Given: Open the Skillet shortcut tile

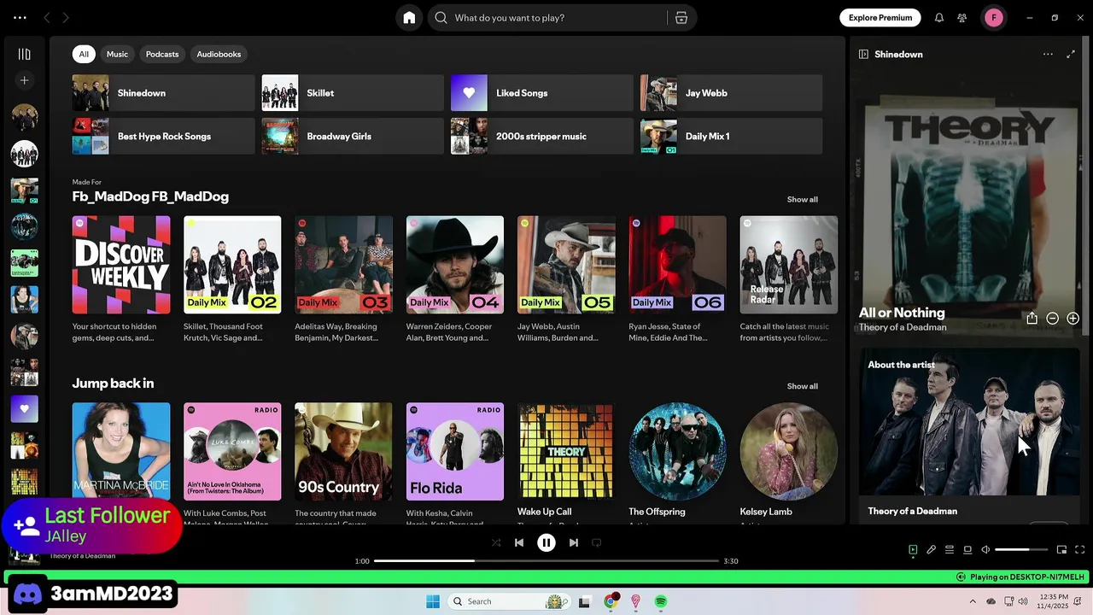Looking at the screenshot, I should 353,93.
